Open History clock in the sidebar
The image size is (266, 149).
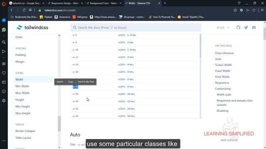pos(4,91)
